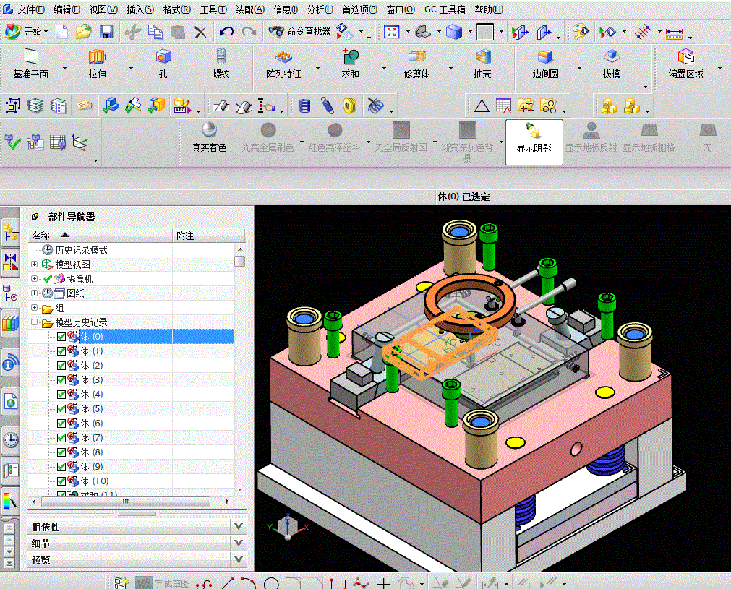The image size is (731, 589).
Task: Open the 编辑(E) menu
Action: tap(67, 9)
